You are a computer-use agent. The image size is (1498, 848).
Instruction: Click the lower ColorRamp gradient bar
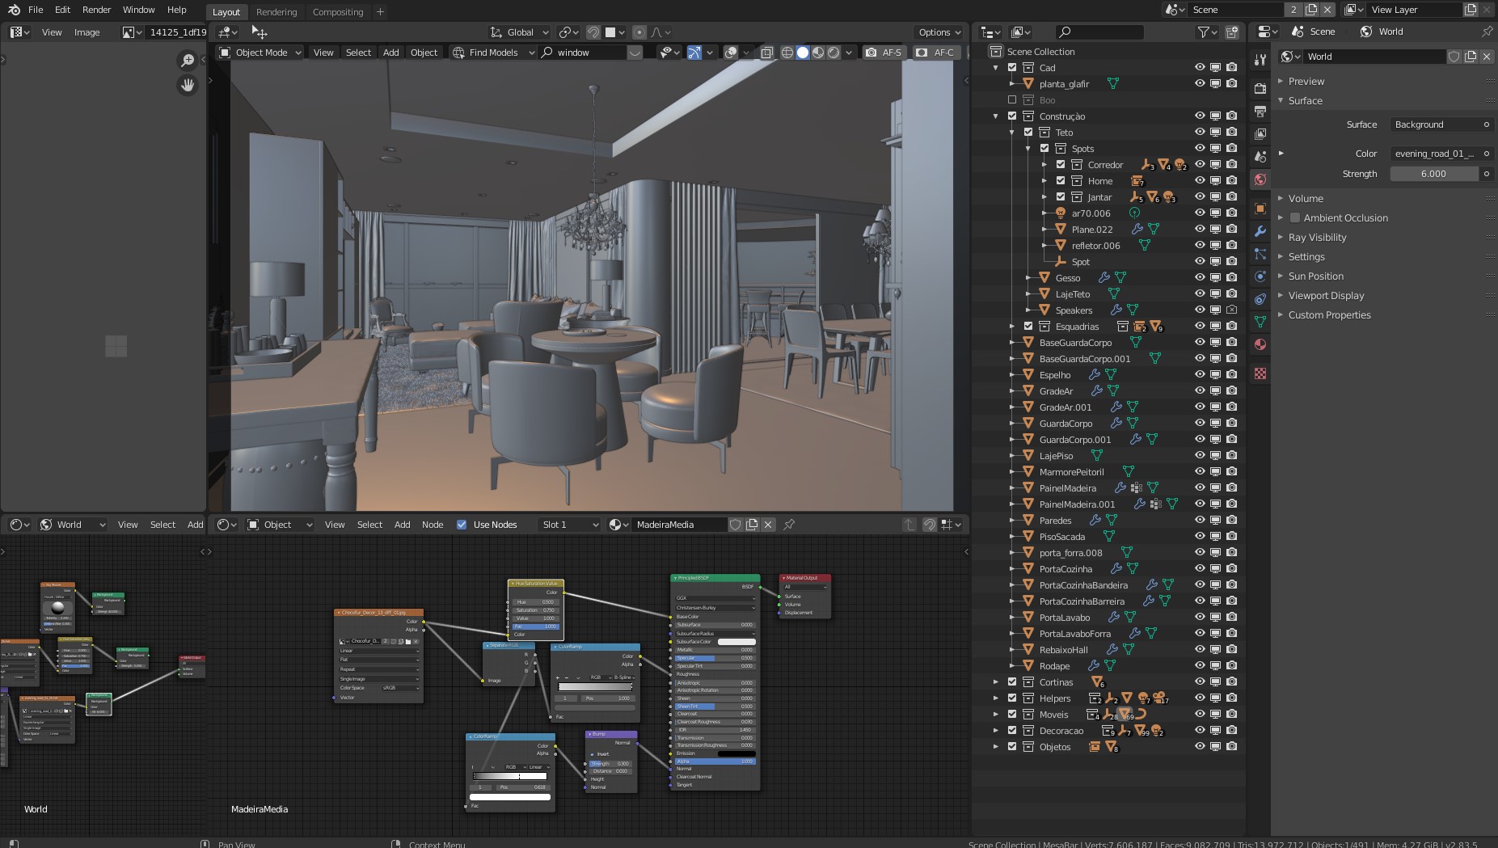point(509,776)
